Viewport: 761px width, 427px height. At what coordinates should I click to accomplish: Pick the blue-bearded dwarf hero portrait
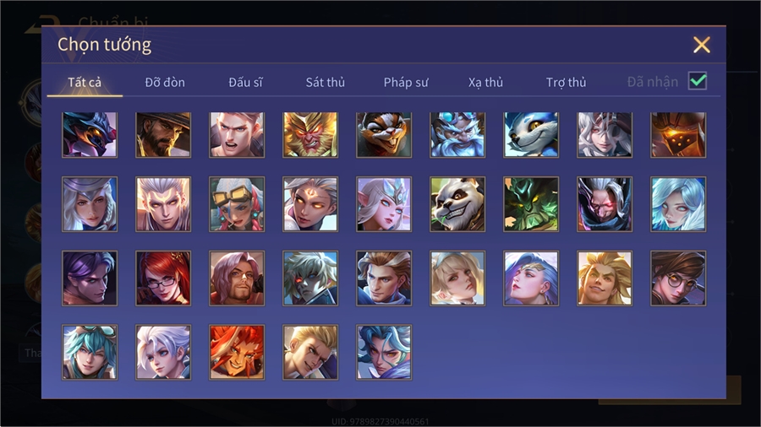pyautogui.click(x=457, y=134)
